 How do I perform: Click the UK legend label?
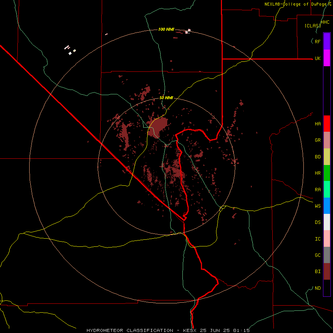pos(318,58)
